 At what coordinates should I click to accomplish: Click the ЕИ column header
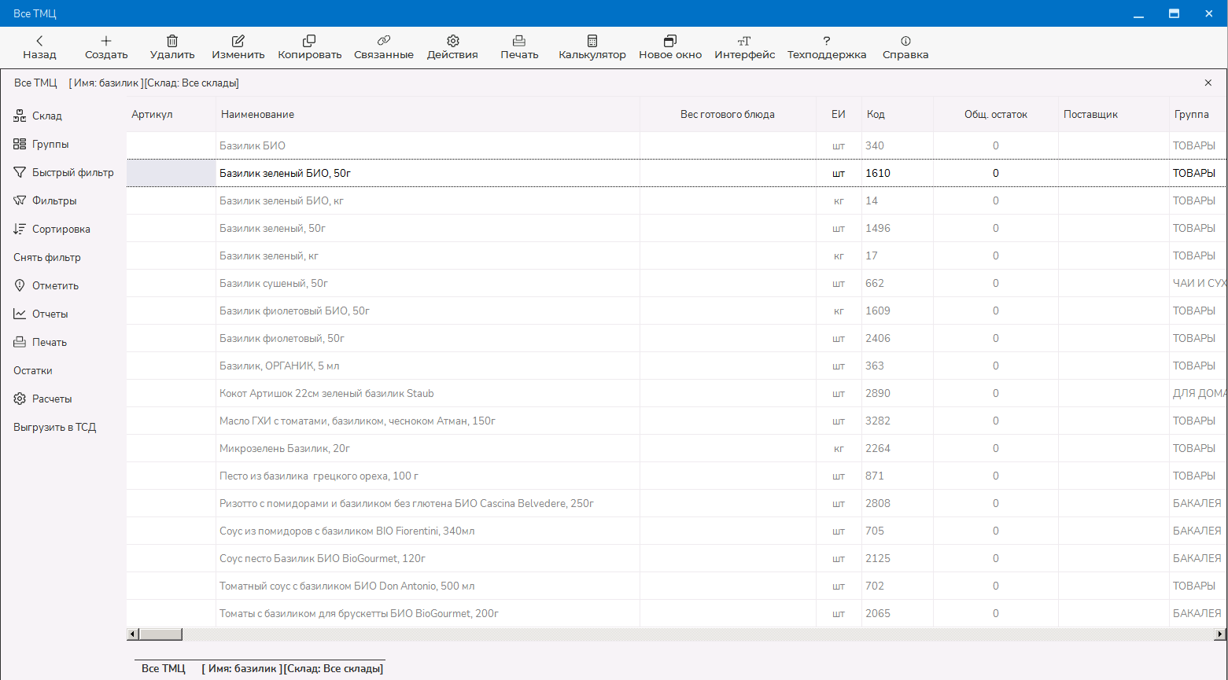839,114
